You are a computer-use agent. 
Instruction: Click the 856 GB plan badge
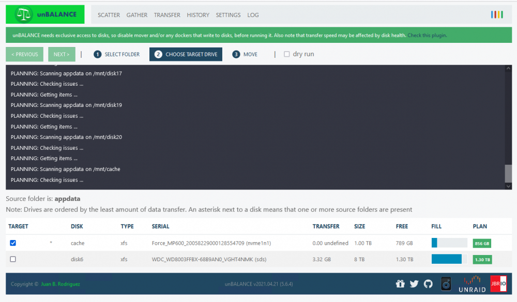point(482,243)
